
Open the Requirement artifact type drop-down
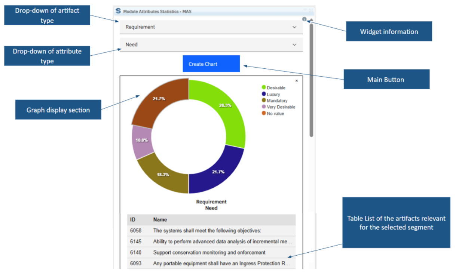[211, 27]
